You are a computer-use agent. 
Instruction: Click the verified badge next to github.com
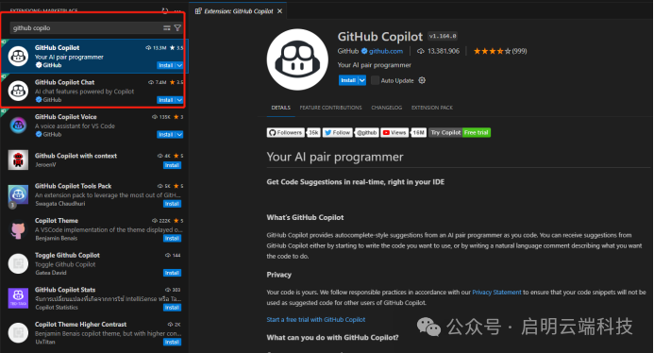coord(364,51)
